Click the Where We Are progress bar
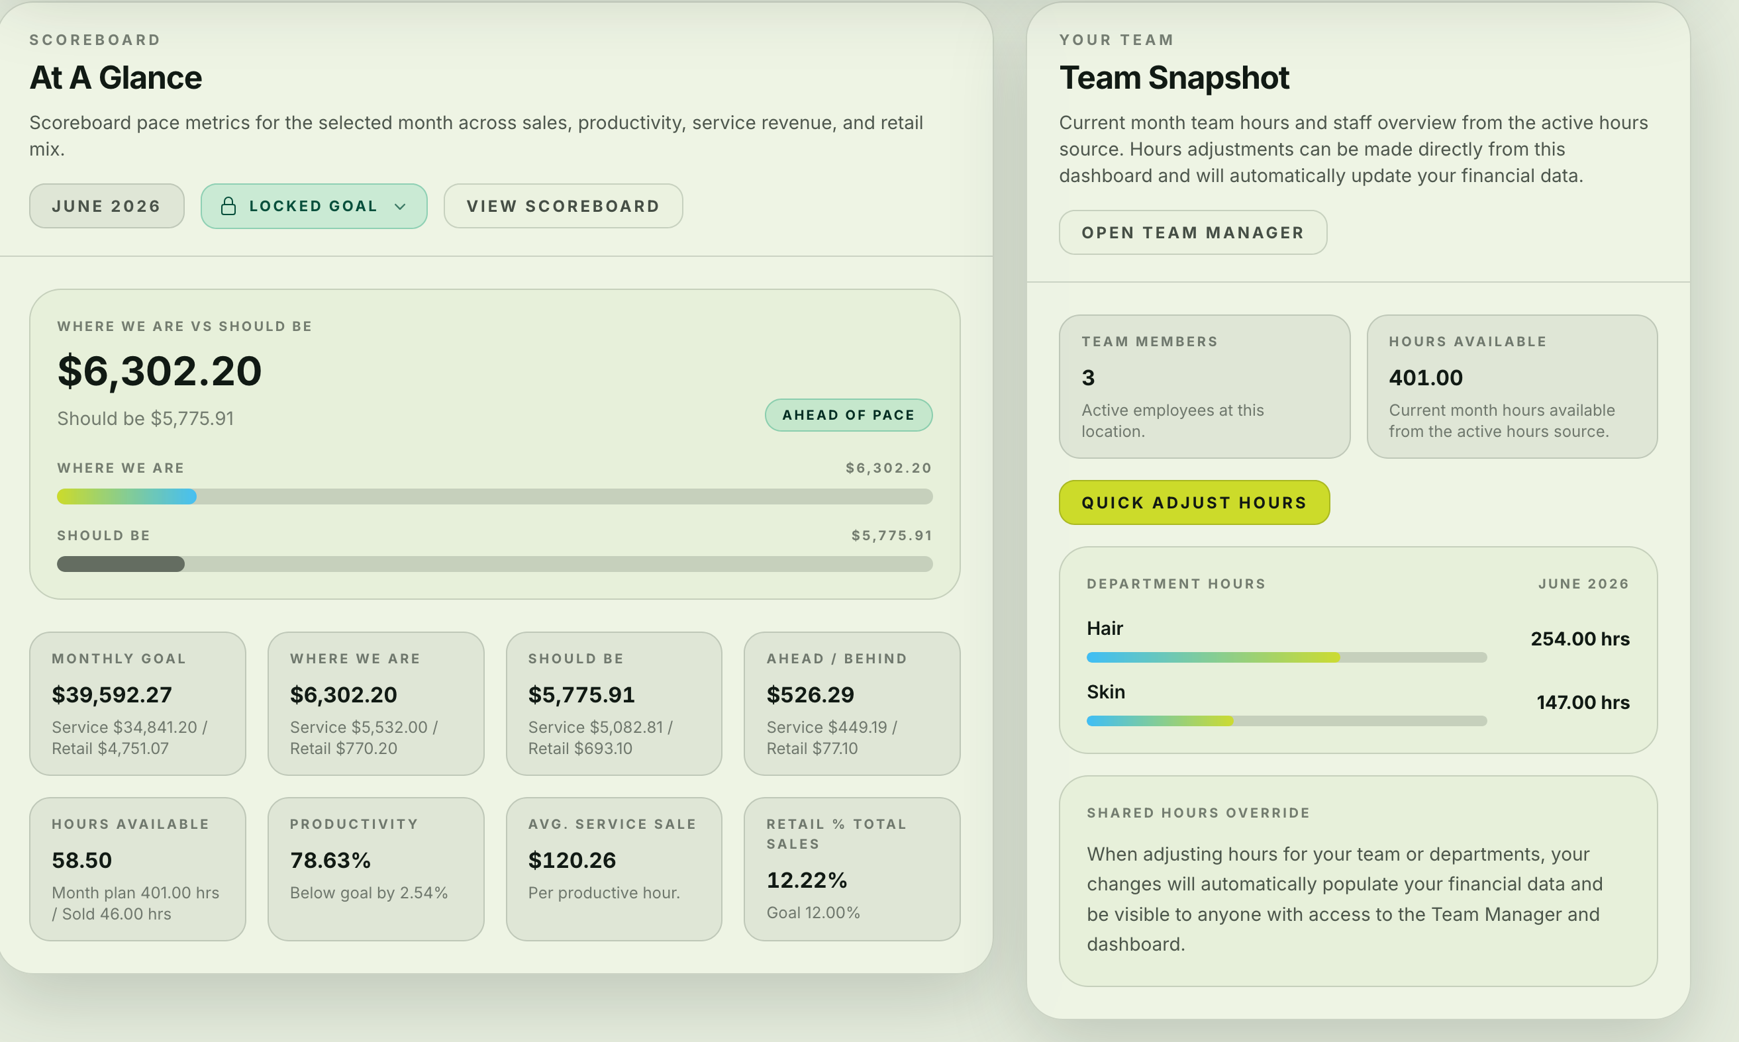Image resolution: width=1739 pixels, height=1042 pixels. point(495,497)
